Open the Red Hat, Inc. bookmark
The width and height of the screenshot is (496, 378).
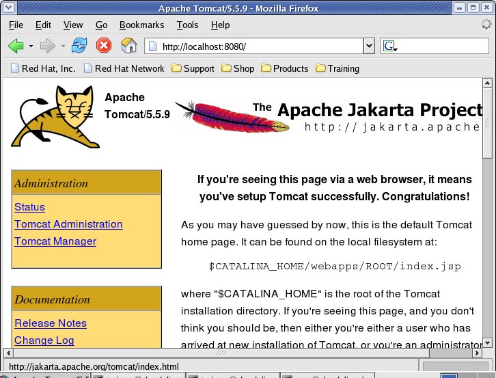(x=43, y=68)
